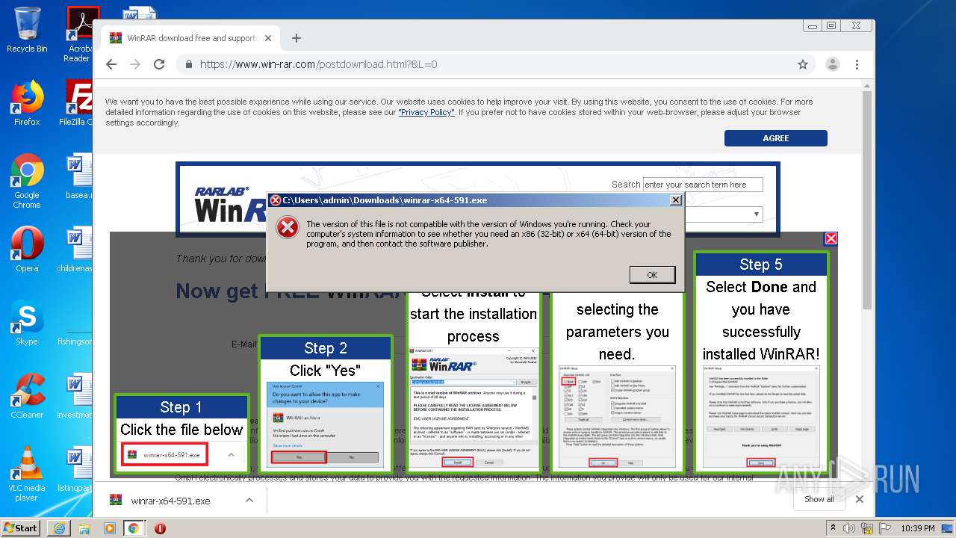Open the Chrome profile avatar

(833, 64)
